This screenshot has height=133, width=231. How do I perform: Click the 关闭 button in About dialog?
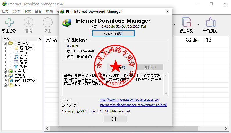pyautogui.click(x=115, y=119)
